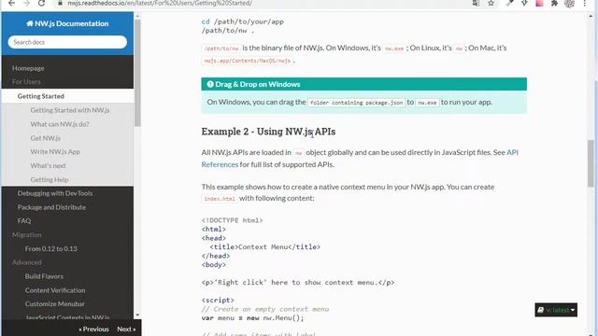
Task: Open Debugging with DevTools page
Action: tap(55, 193)
